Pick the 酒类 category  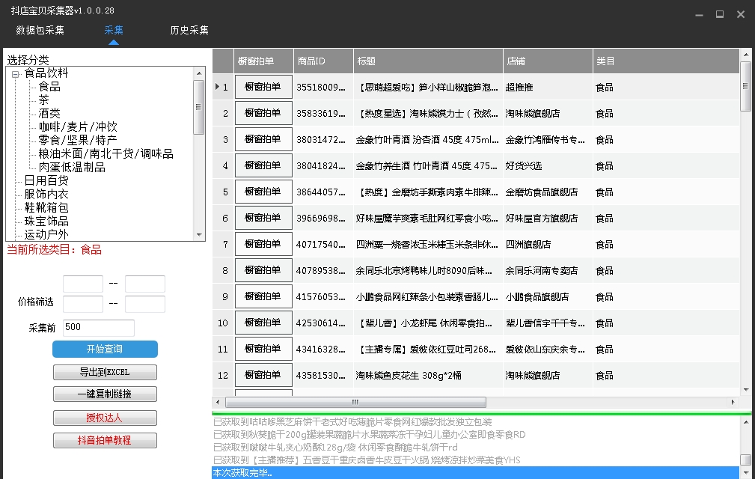coord(49,114)
